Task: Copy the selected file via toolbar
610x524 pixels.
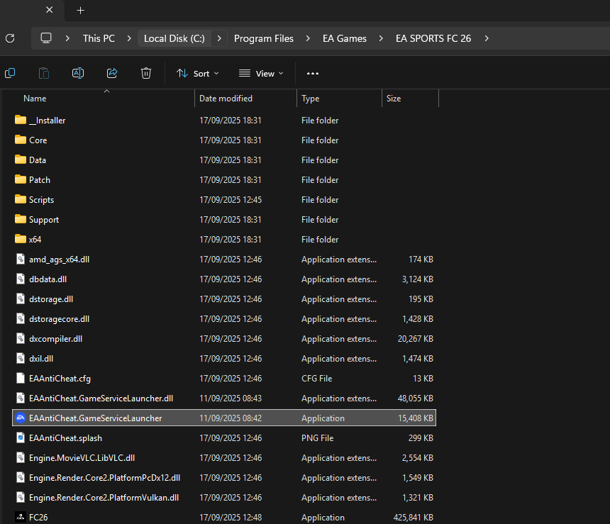Action: pyautogui.click(x=10, y=73)
